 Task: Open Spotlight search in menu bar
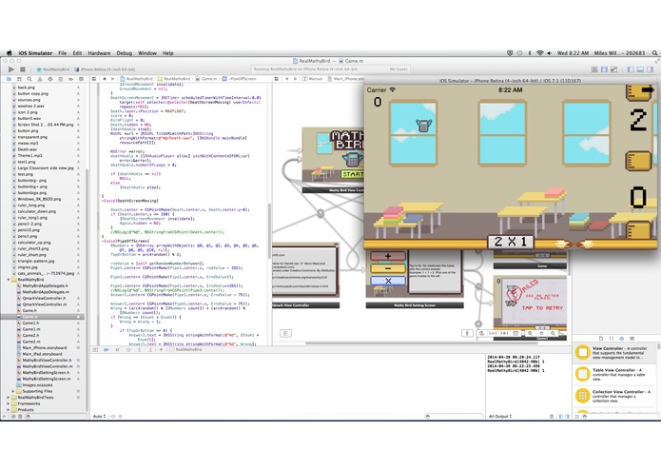(x=654, y=53)
